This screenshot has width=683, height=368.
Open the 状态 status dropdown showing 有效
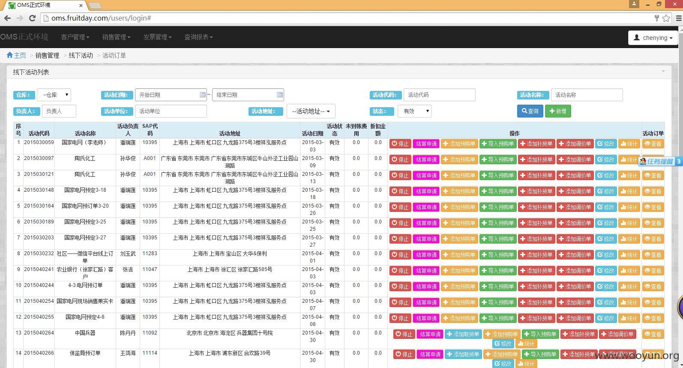click(414, 111)
